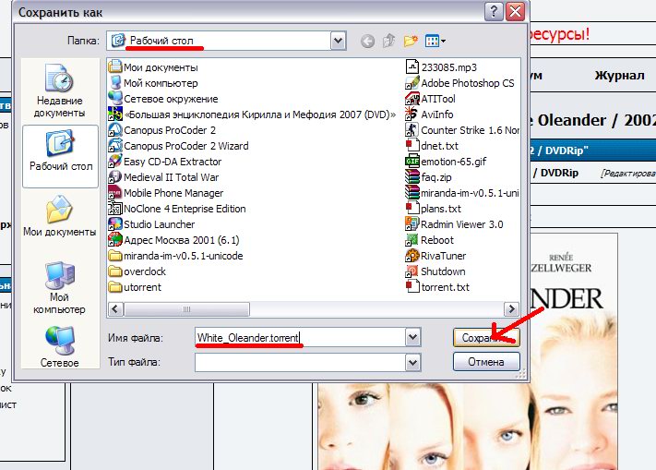The height and width of the screenshot is (470, 656).
Task: Select Counter Strike 1.6 shortcut
Action: click(462, 130)
